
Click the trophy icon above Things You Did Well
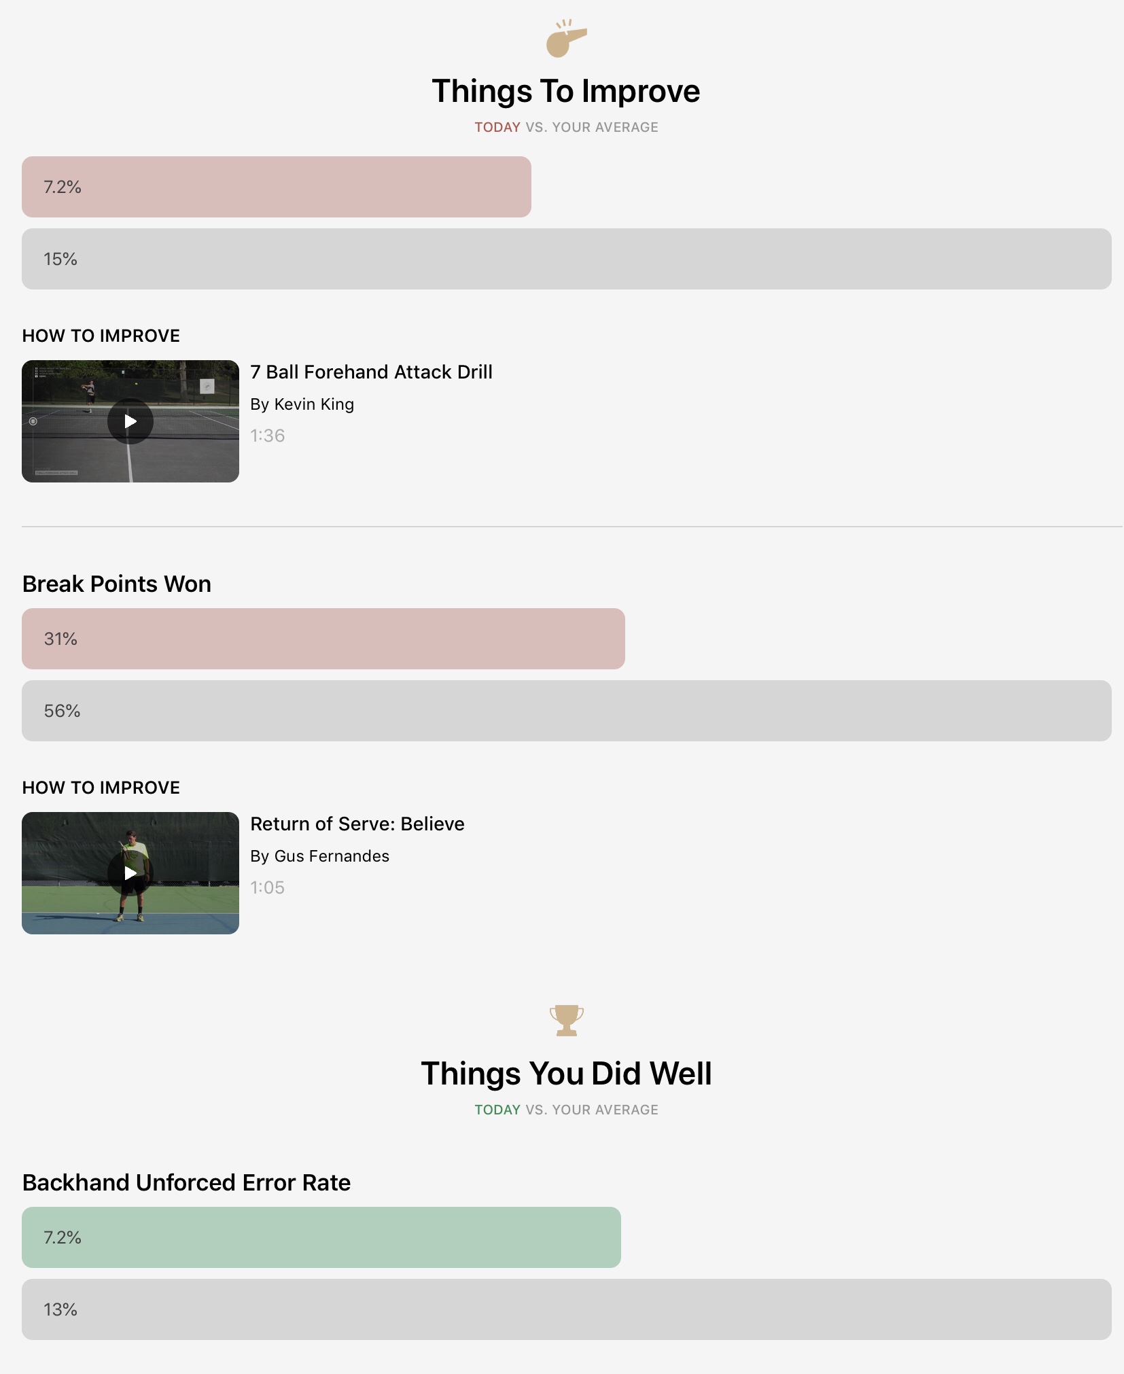pyautogui.click(x=566, y=1020)
